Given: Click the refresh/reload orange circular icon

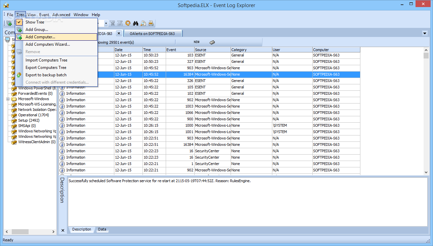Looking at the screenshot, I should pos(128,23).
